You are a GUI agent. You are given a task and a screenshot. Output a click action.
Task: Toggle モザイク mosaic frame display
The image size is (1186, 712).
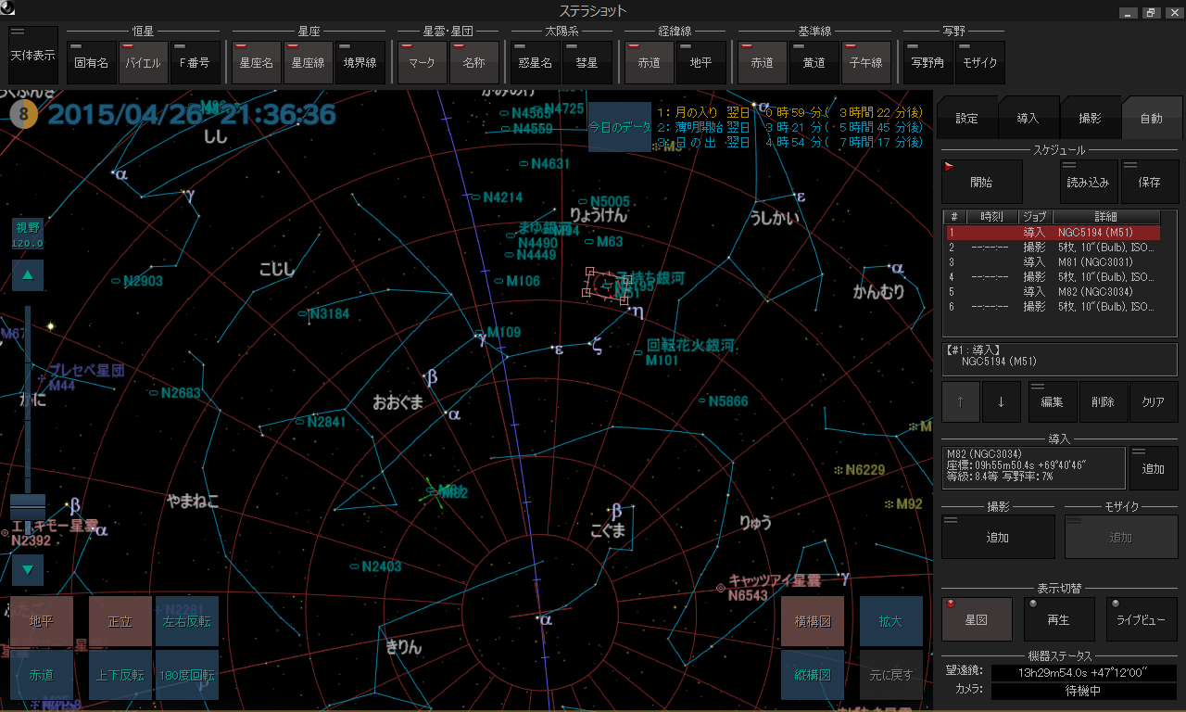point(979,63)
